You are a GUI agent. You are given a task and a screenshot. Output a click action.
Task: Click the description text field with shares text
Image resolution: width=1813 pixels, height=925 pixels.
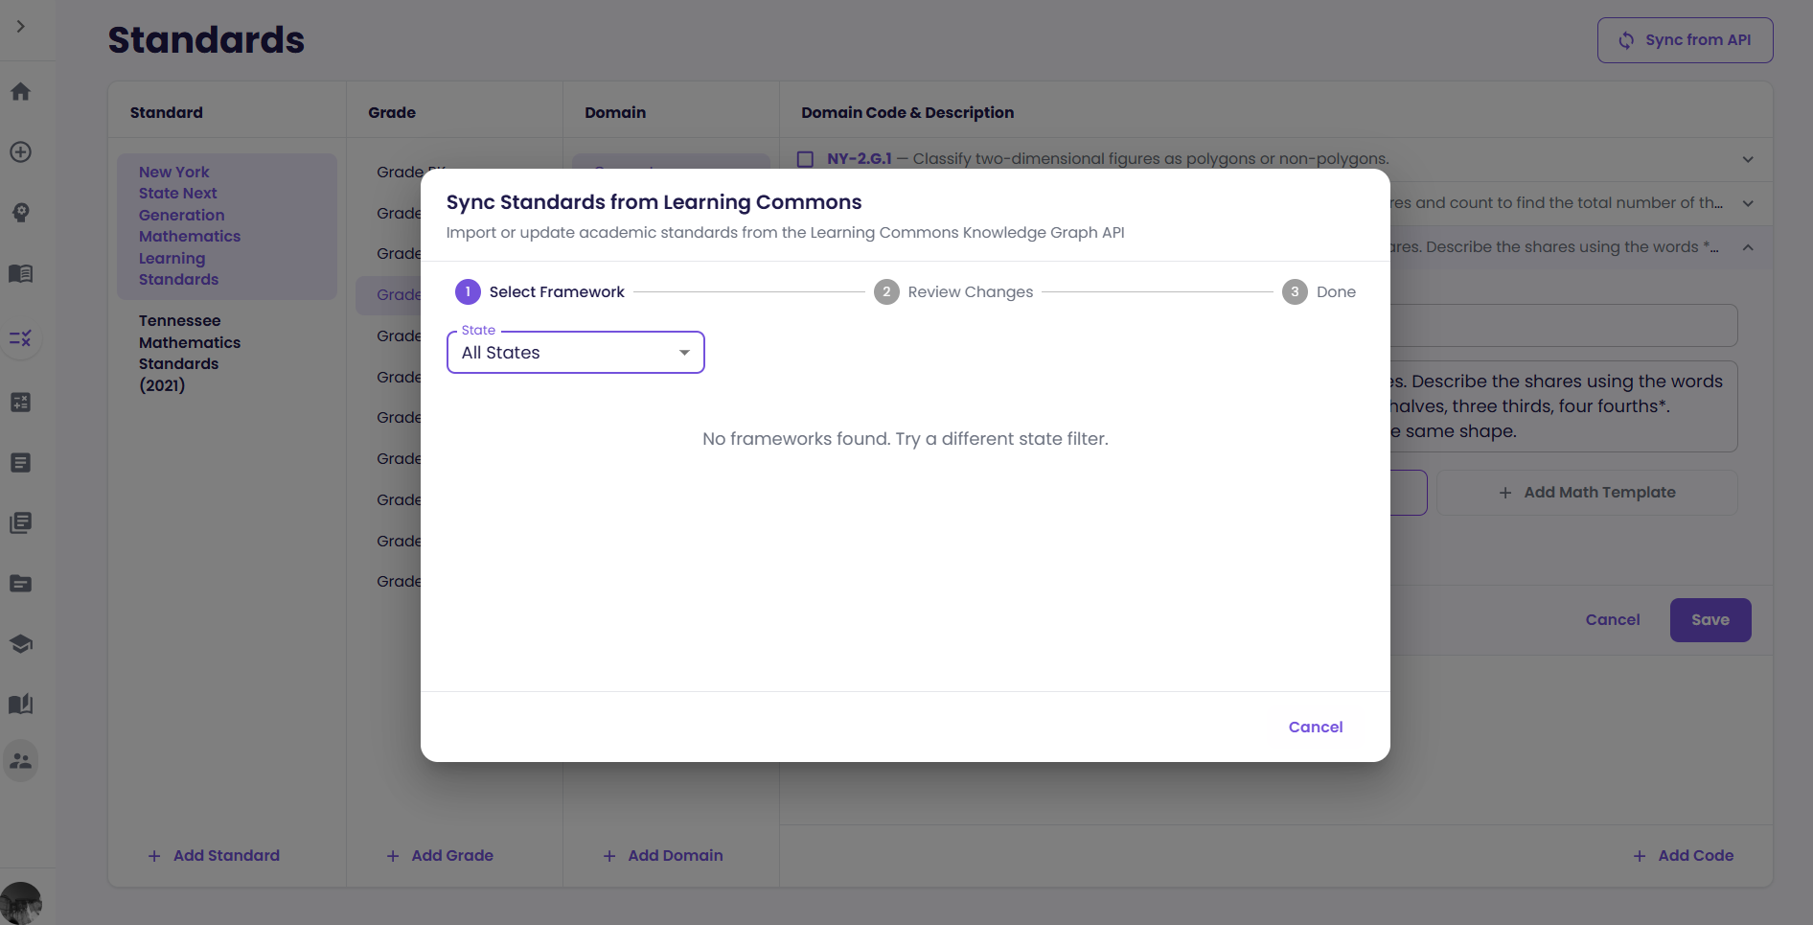(1564, 406)
